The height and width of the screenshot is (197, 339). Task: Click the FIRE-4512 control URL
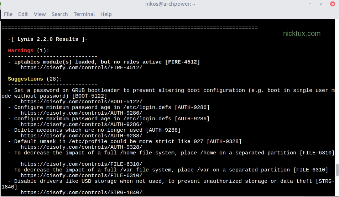(x=81, y=67)
